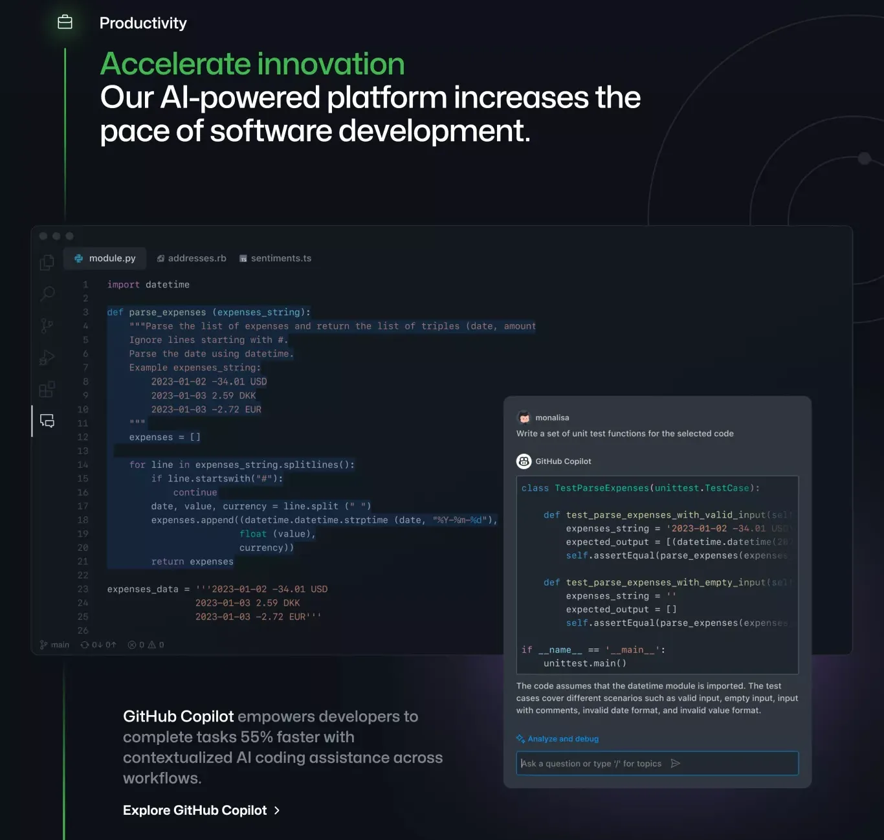Viewport: 884px width, 840px height.
Task: Click the sparkle icon beside Analyze and debug
Action: pyautogui.click(x=520, y=738)
